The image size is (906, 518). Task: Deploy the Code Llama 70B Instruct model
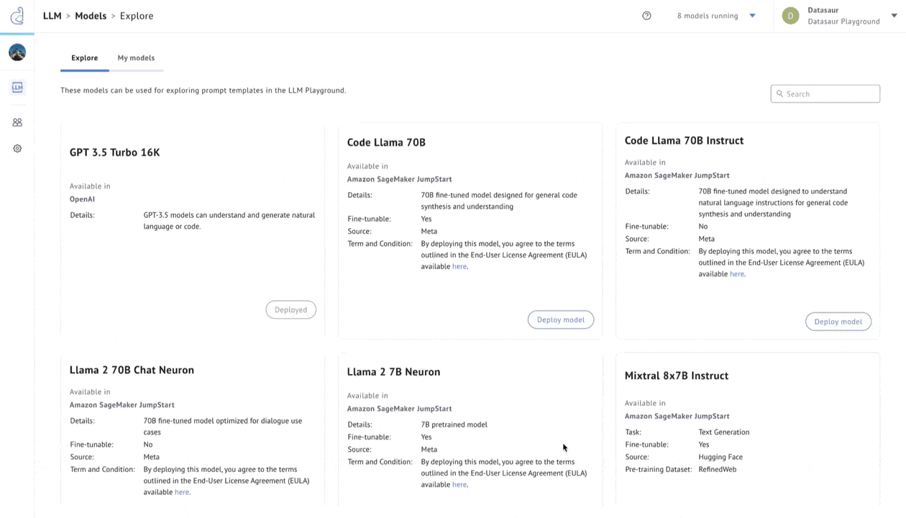coord(838,322)
